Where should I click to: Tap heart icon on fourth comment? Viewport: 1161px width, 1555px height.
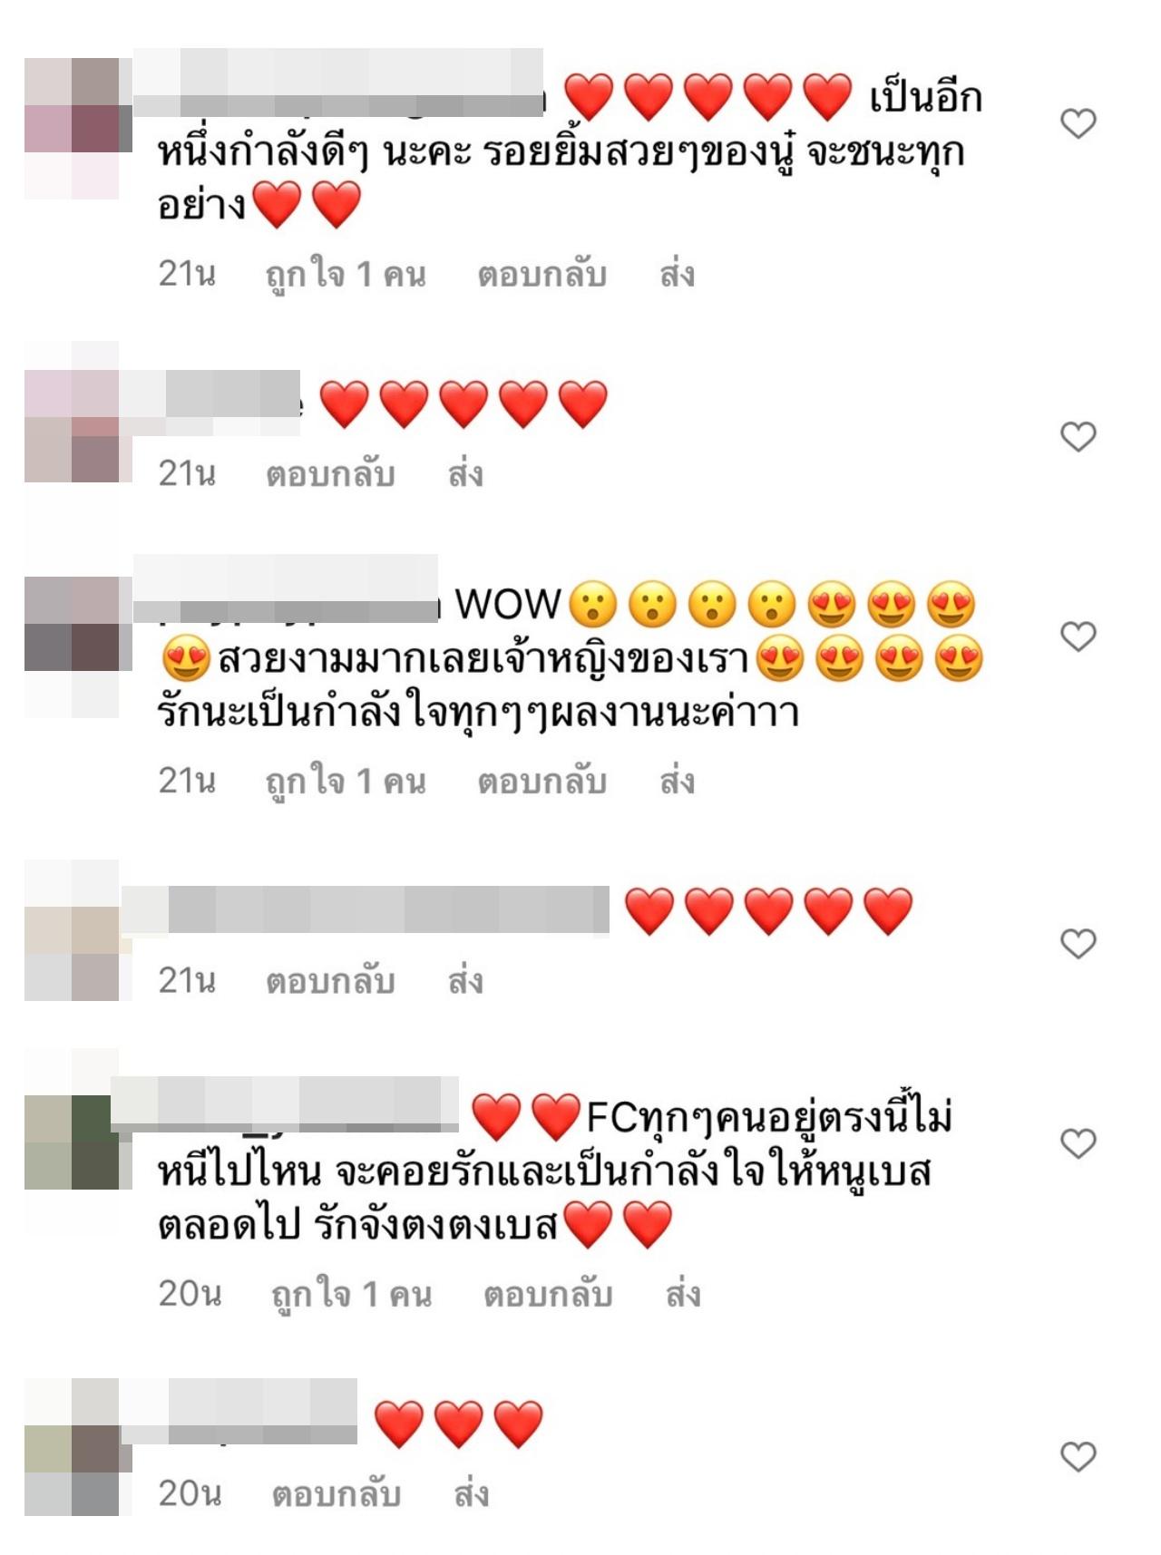tap(1078, 944)
